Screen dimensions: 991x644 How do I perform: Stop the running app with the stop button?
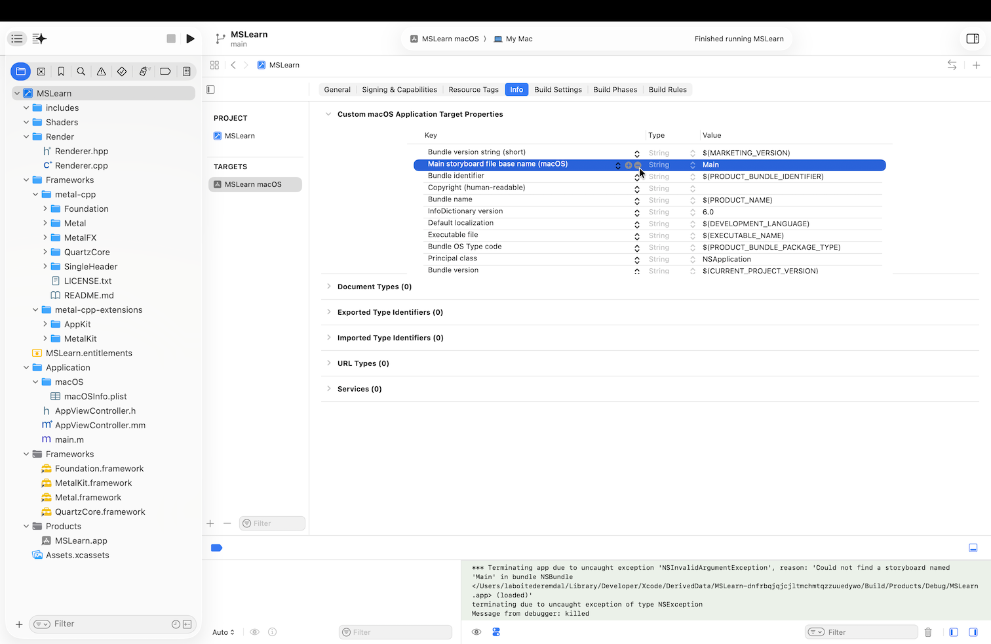pyautogui.click(x=171, y=39)
